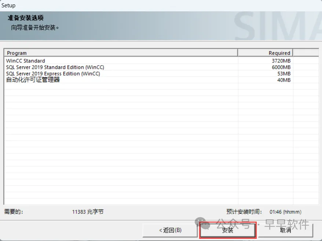Image resolution: width=322 pixels, height=241 pixels.
Task: Go back with the 返回(B) button
Action: (170, 230)
